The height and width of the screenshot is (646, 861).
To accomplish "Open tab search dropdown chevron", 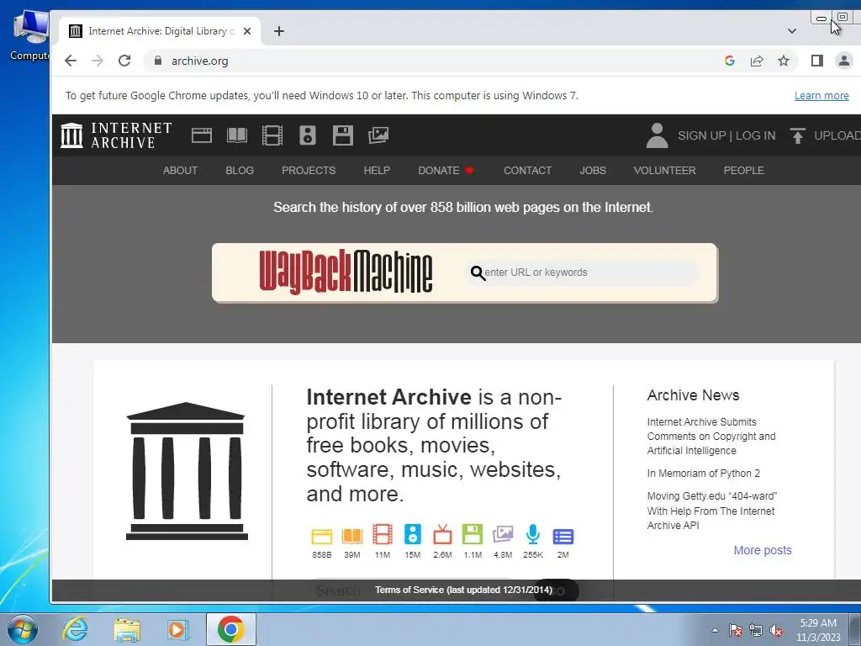I will 792,31.
